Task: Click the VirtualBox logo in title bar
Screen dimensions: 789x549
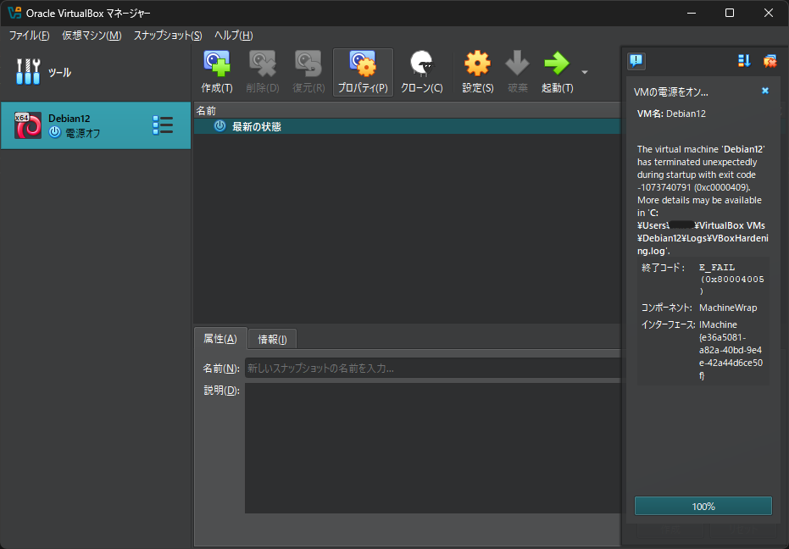Action: coord(14,13)
